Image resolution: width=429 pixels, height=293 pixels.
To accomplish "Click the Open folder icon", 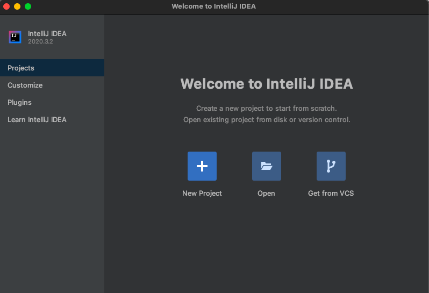I will 267,166.
